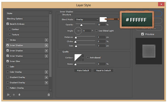The image size is (167, 103).
Task: Select the Pattern Overlay effect row
Action: (x=27, y=88)
